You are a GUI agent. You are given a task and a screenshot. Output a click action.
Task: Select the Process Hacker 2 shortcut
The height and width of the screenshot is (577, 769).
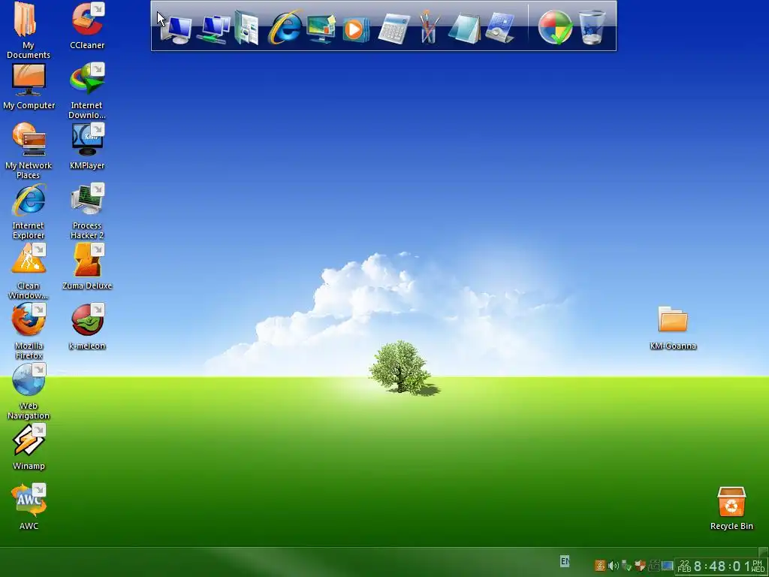87,211
